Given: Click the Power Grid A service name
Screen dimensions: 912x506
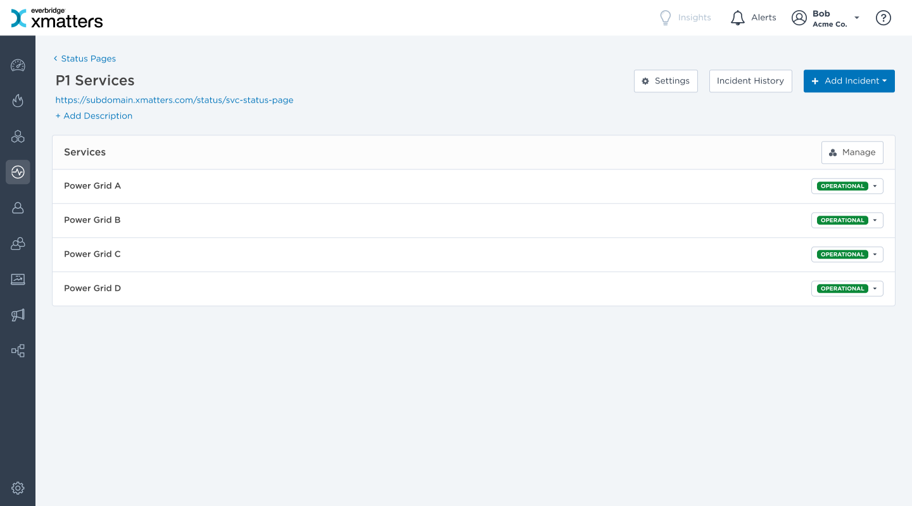Looking at the screenshot, I should tap(92, 186).
